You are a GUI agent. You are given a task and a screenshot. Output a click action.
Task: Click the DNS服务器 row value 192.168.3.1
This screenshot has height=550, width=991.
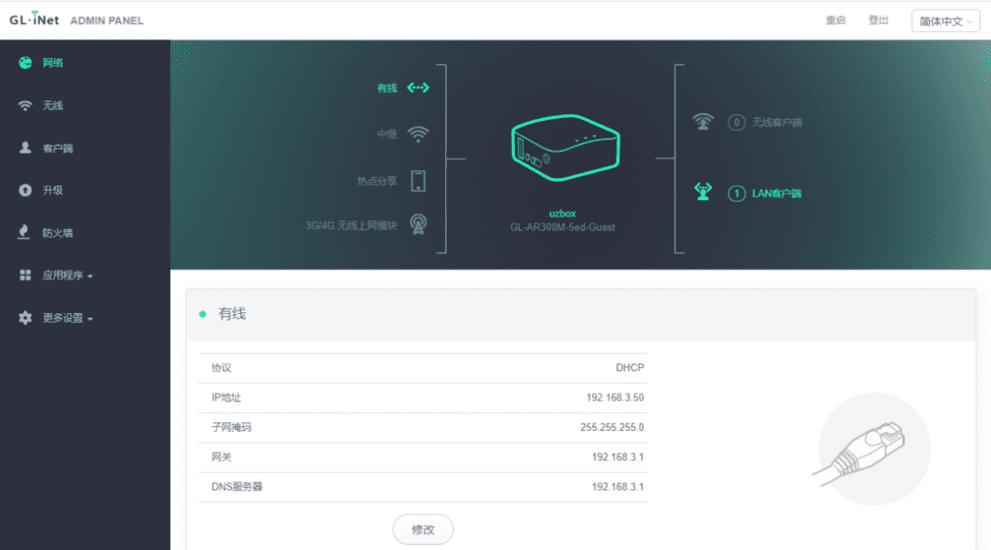tap(617, 487)
